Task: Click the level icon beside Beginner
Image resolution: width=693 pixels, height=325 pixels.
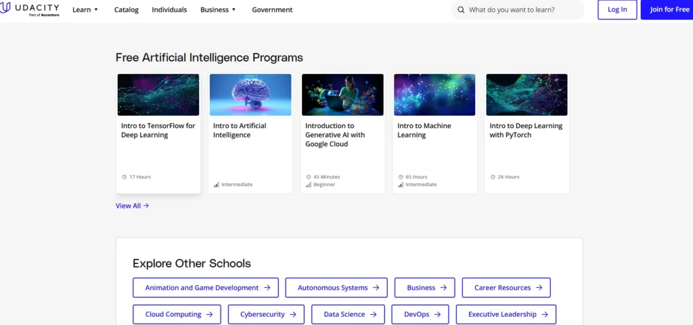Action: click(x=309, y=184)
